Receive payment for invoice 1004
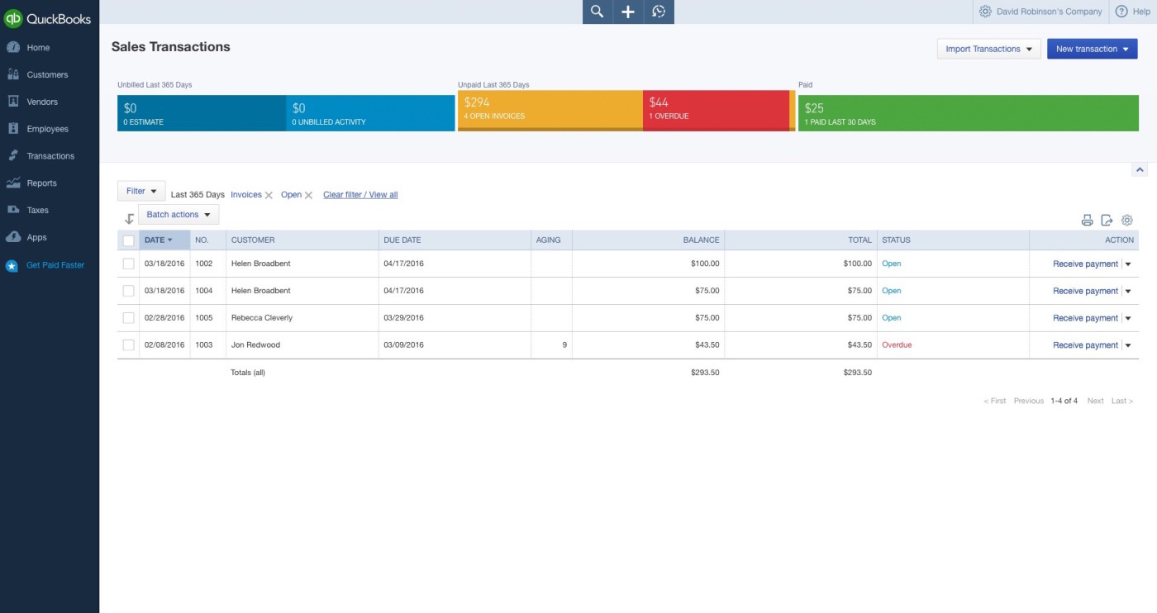 coord(1085,292)
